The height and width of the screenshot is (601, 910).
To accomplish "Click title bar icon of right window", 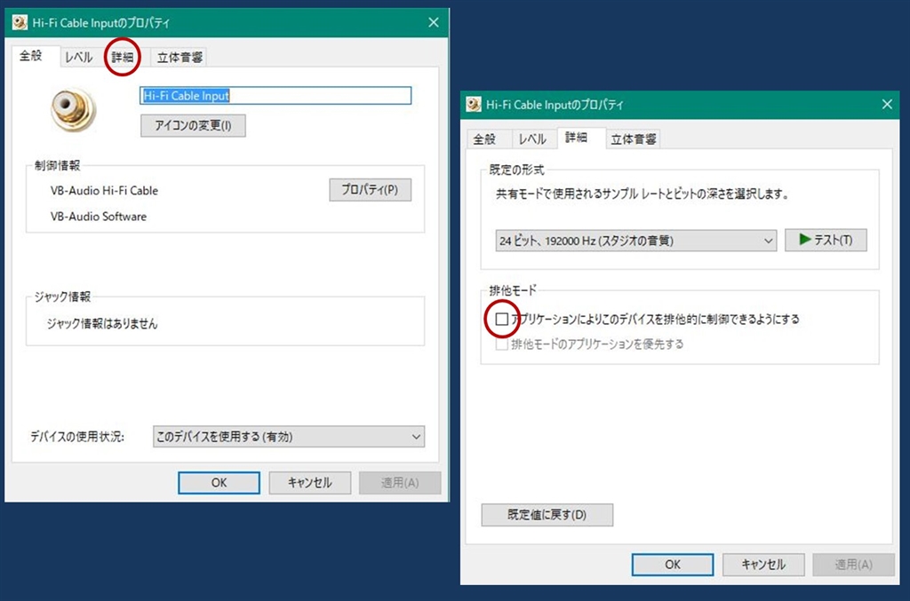I will tap(474, 105).
